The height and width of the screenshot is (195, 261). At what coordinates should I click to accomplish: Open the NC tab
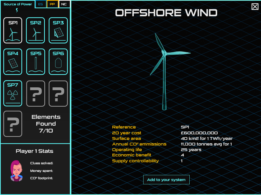64,4
